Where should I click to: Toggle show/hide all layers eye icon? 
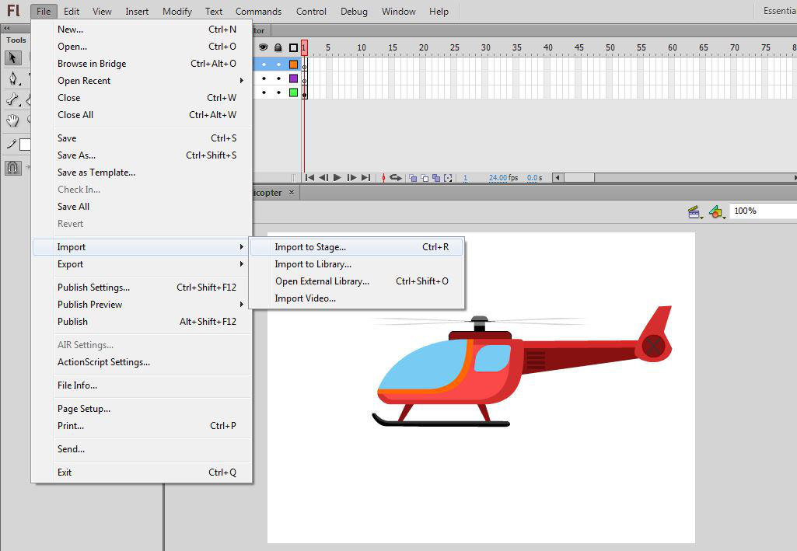click(x=264, y=47)
